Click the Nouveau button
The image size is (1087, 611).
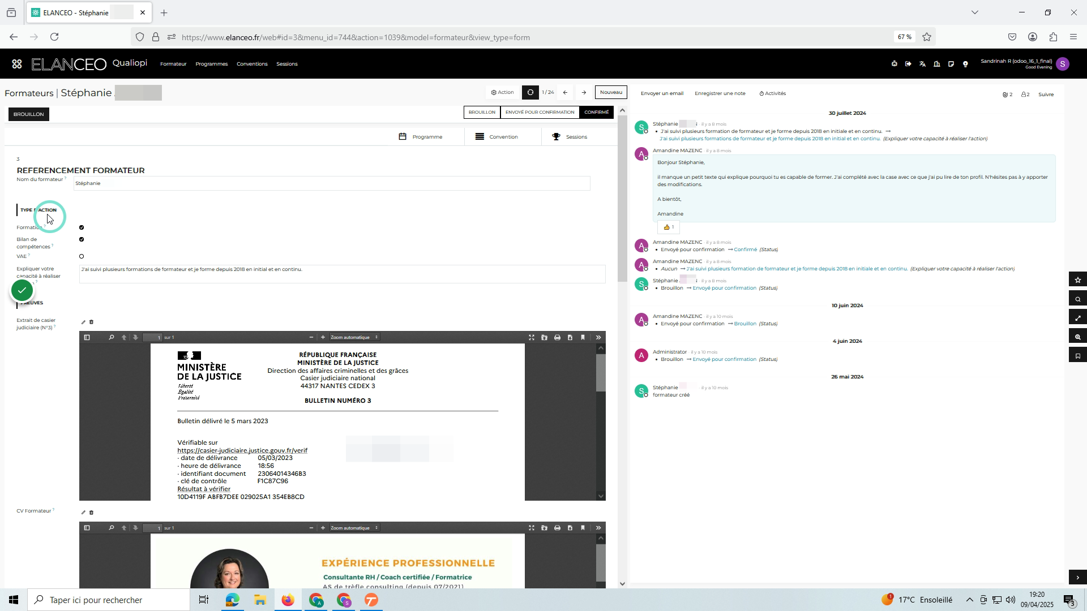[x=611, y=93]
